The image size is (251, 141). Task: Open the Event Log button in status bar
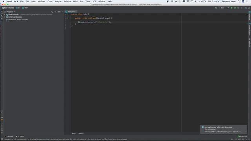(242, 136)
